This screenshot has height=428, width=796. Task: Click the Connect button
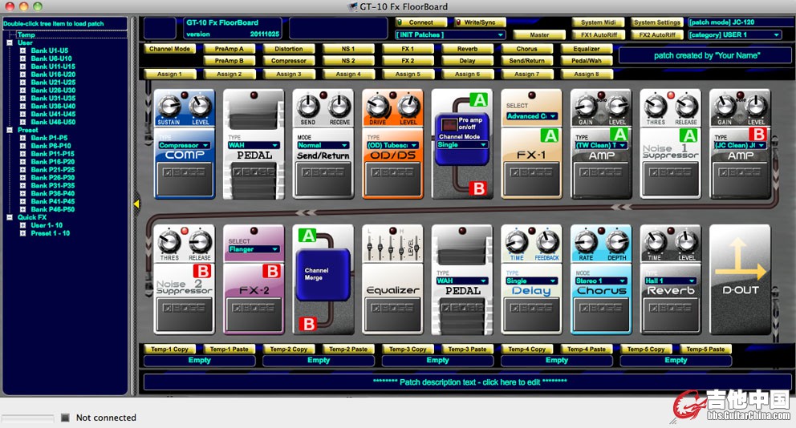point(420,22)
